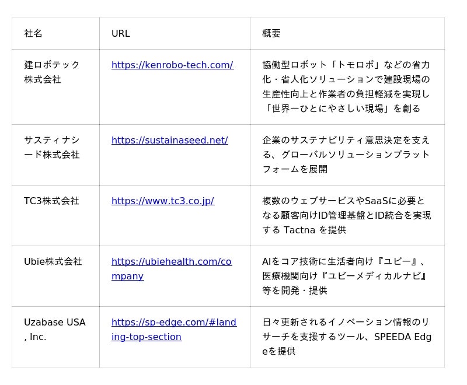This screenshot has height=385, width=467.
Task: Open the sustainaseed.net link
Action: (169, 140)
